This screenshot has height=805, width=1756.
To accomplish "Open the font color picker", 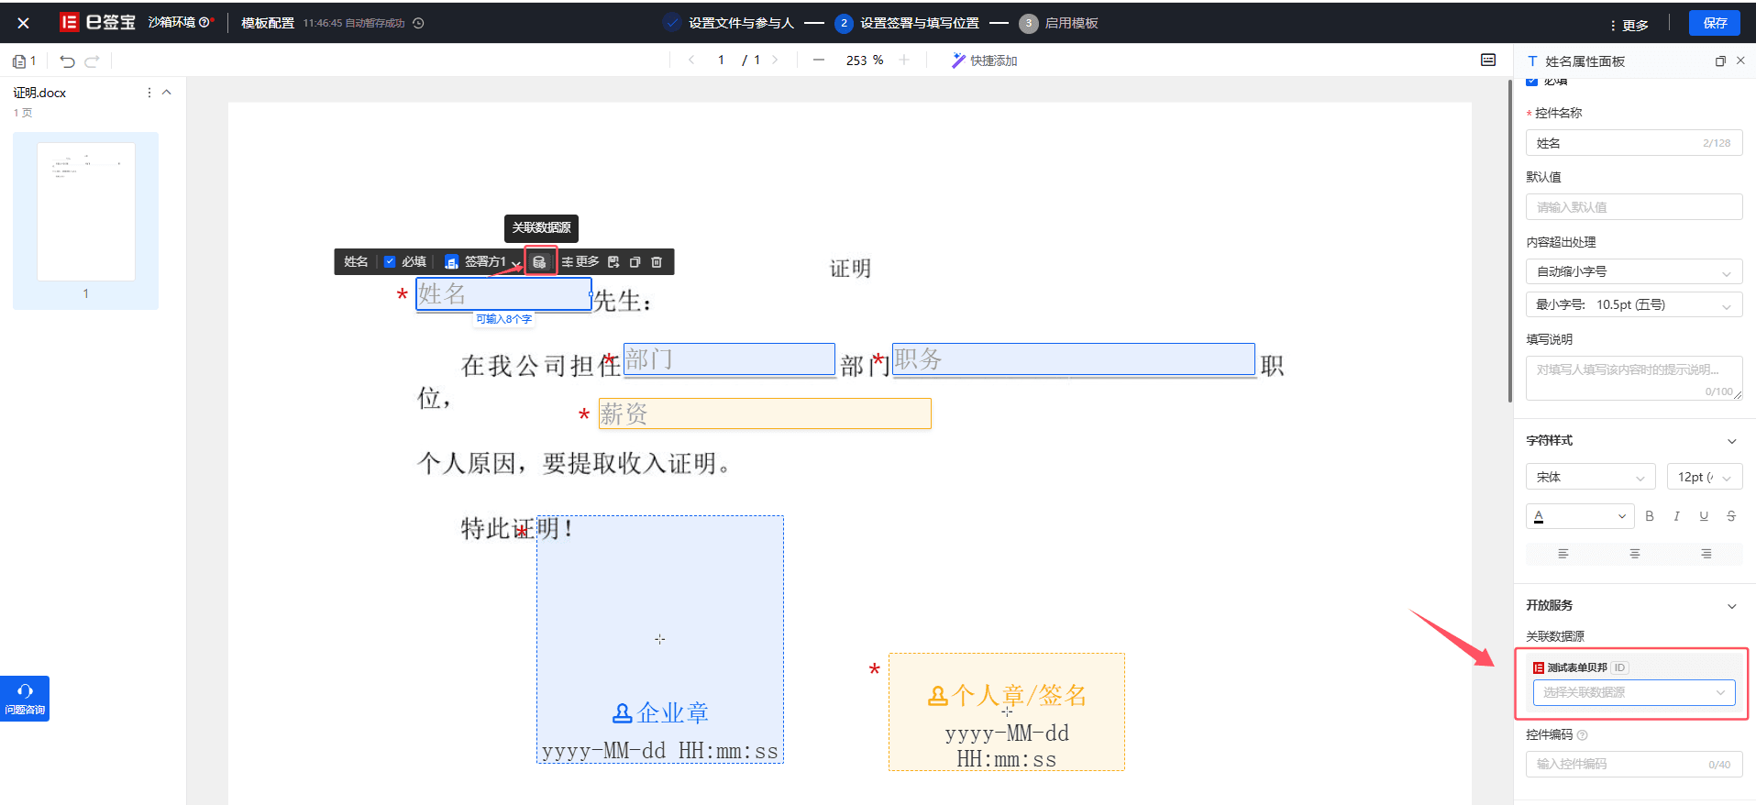I will [1581, 516].
